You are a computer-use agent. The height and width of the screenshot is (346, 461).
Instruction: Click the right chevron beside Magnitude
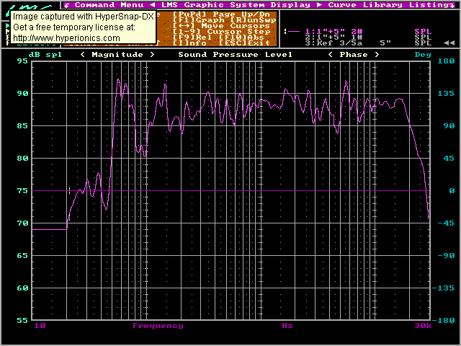152,55
